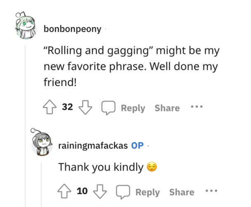Open more options on bonbonpeony's comment
Viewport: 251px width, 207px height.
197,107
